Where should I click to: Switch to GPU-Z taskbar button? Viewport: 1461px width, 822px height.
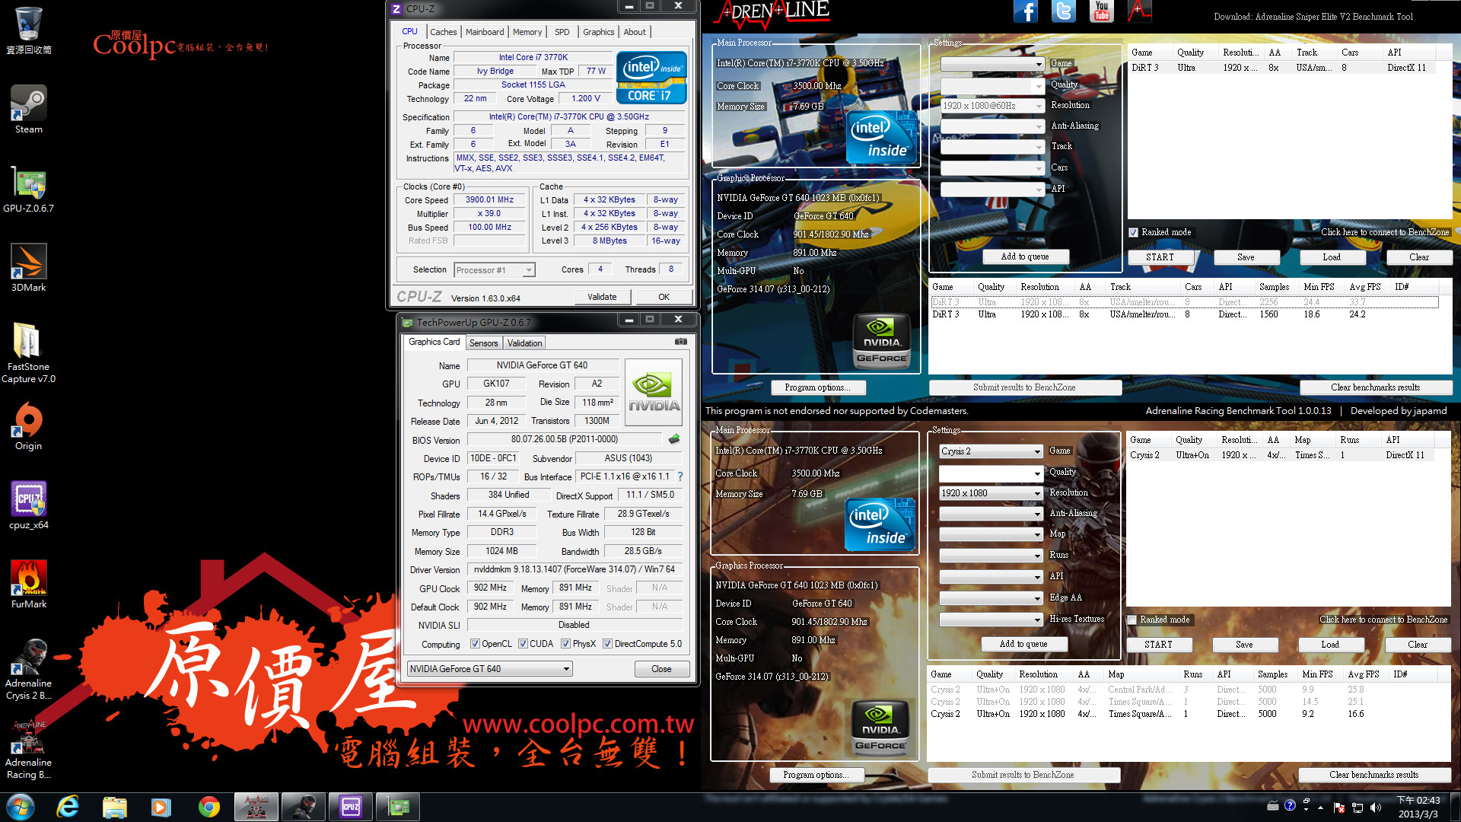397,807
